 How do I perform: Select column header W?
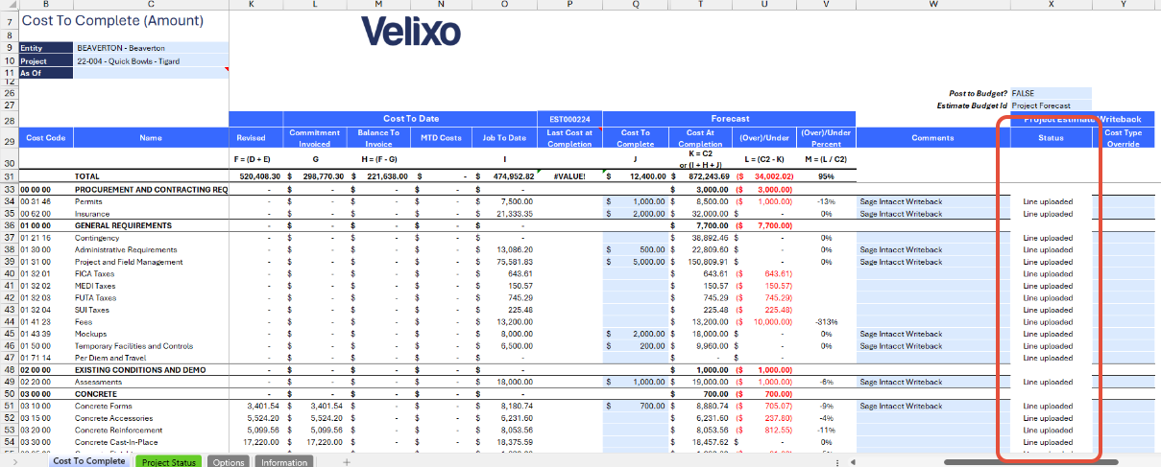[932, 5]
